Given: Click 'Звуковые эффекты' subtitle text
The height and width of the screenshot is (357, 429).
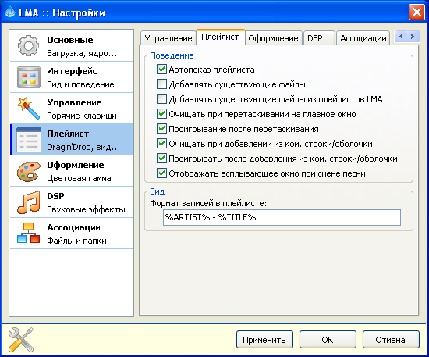Looking at the screenshot, I should (86, 209).
